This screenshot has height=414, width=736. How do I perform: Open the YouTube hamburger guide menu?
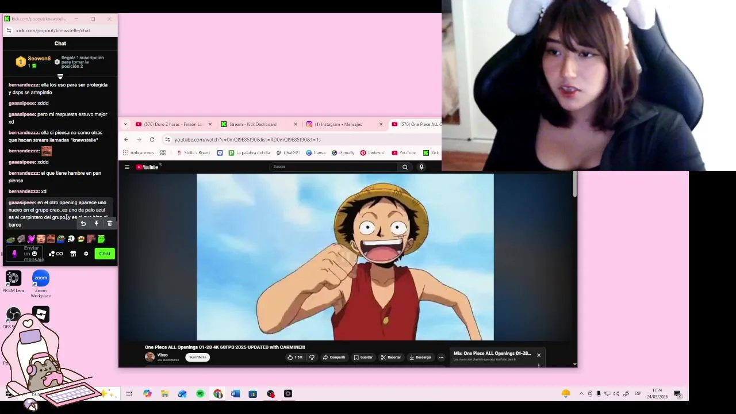click(x=127, y=167)
